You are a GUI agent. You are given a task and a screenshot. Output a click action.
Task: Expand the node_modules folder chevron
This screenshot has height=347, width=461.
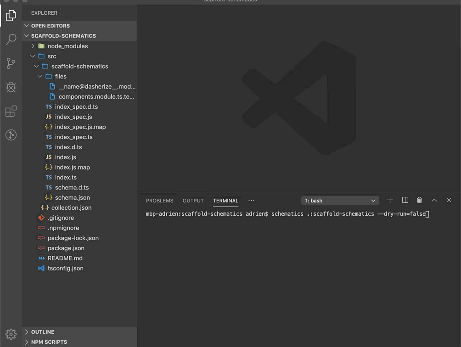click(33, 46)
